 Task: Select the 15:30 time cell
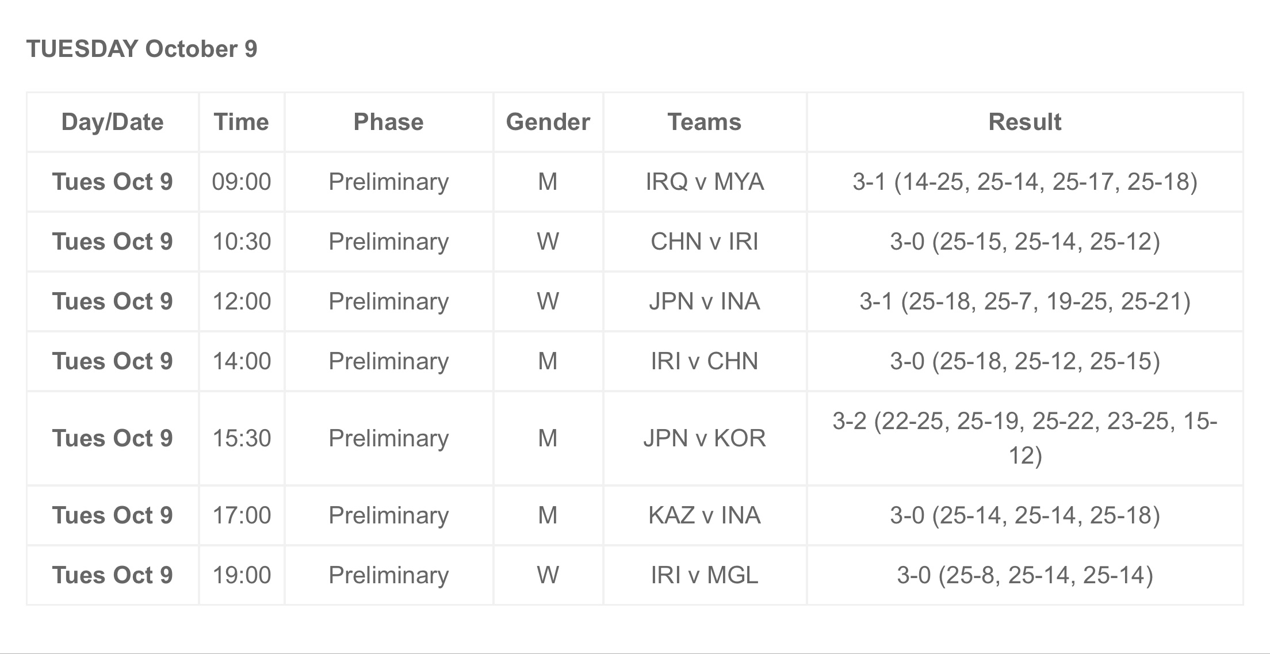point(242,438)
